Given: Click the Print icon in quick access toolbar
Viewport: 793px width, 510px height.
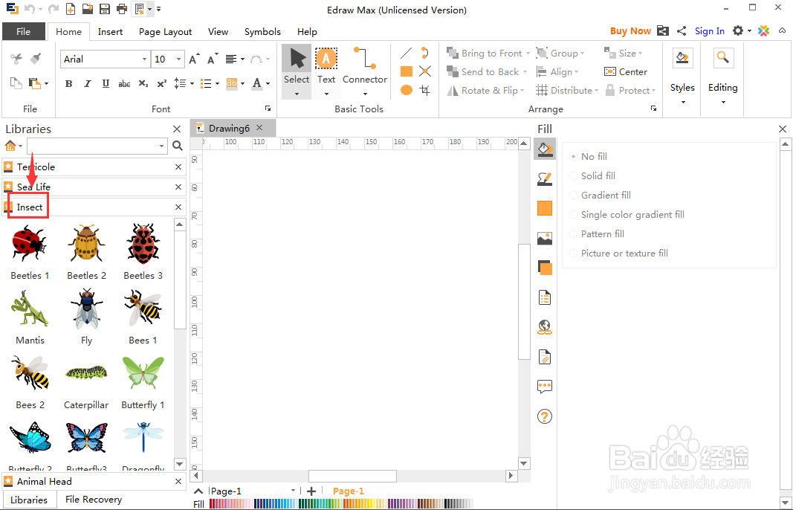Looking at the screenshot, I should [x=121, y=9].
